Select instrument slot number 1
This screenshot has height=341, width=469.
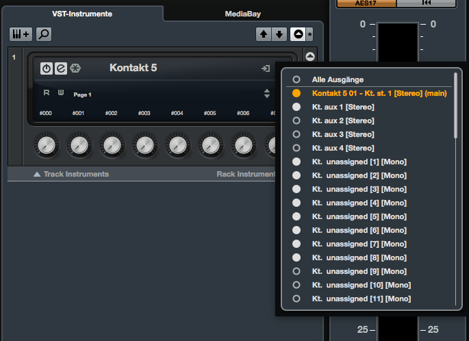coord(14,57)
